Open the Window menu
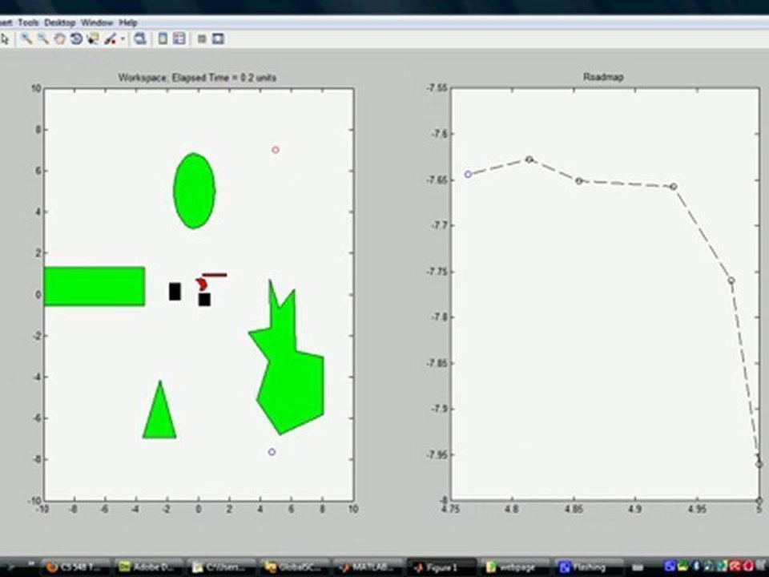This screenshot has height=577, width=769. coord(97,22)
